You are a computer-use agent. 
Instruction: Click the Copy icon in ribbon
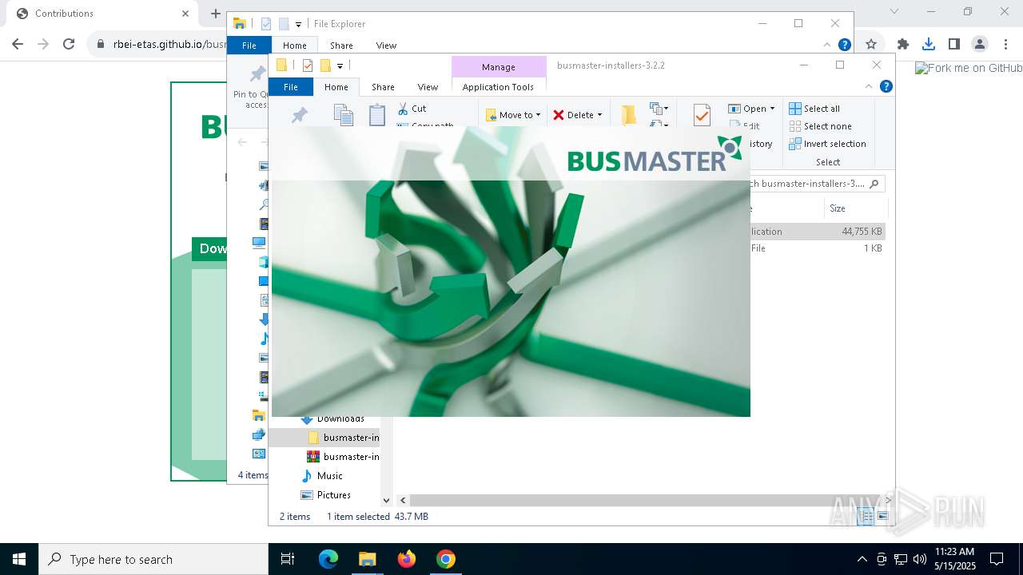344,115
